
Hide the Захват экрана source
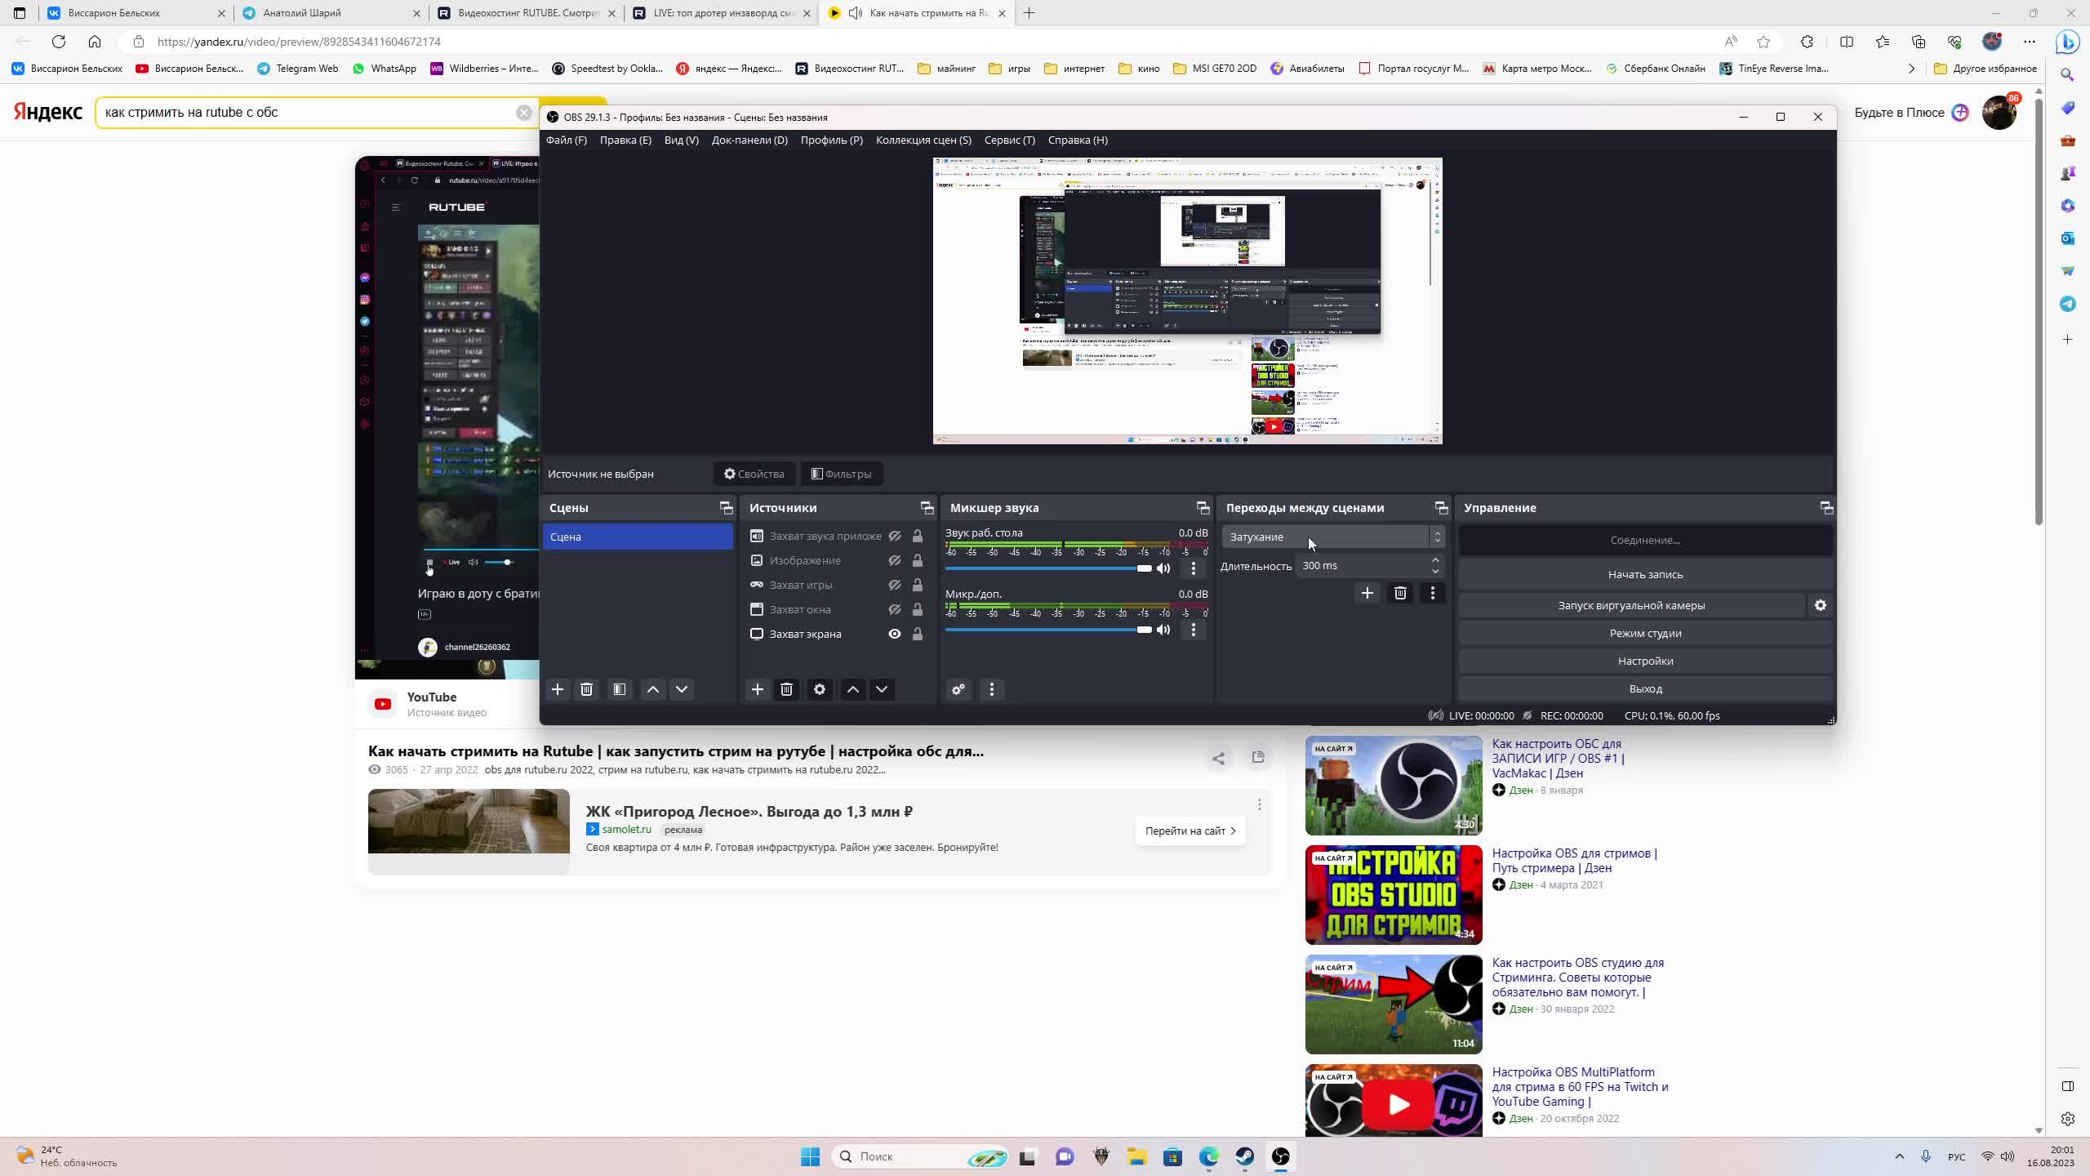pyautogui.click(x=895, y=634)
